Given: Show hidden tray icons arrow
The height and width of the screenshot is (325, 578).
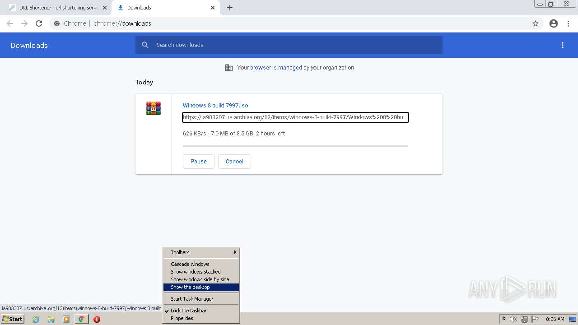Looking at the screenshot, I should pyautogui.click(x=504, y=319).
